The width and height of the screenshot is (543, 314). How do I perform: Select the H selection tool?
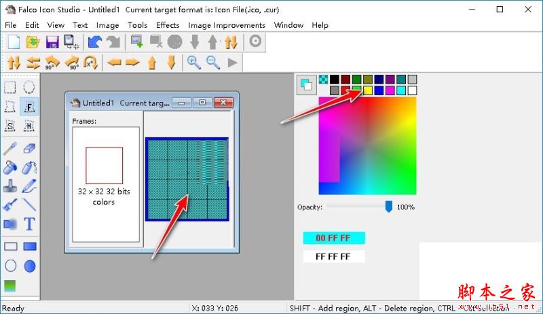point(29,126)
